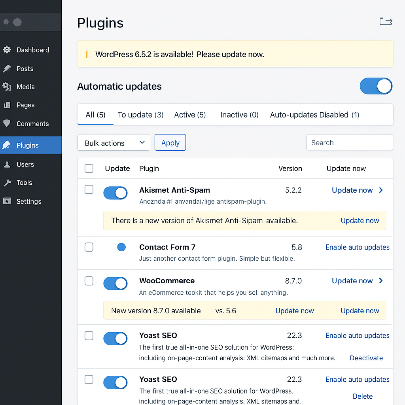This screenshot has width=405, height=405.
Task: Switch to the Active (5) tab
Action: pos(190,115)
